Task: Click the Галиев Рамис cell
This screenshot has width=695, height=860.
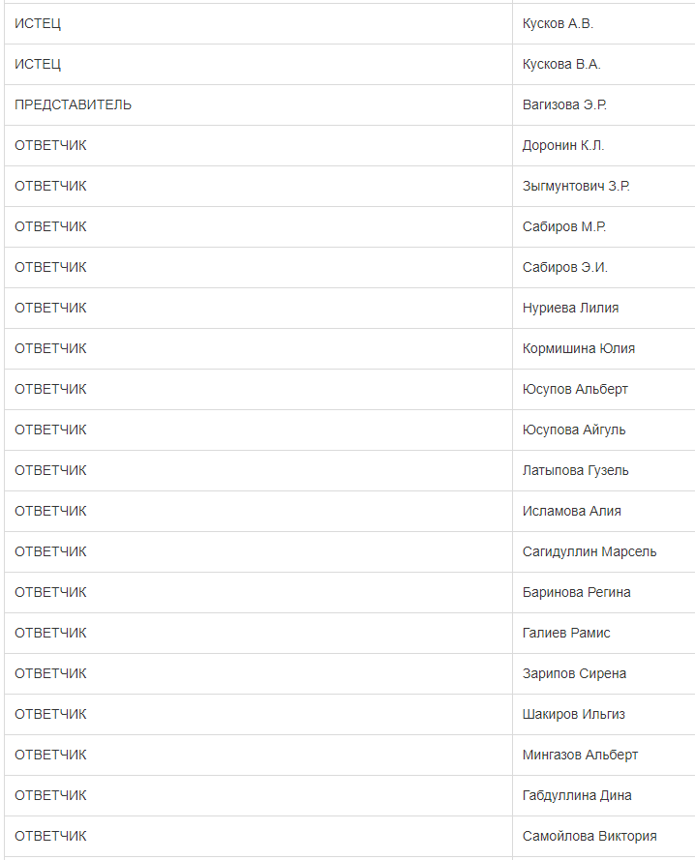Action: pos(566,633)
